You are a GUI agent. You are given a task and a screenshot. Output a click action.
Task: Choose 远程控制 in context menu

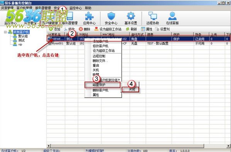point(99,56)
